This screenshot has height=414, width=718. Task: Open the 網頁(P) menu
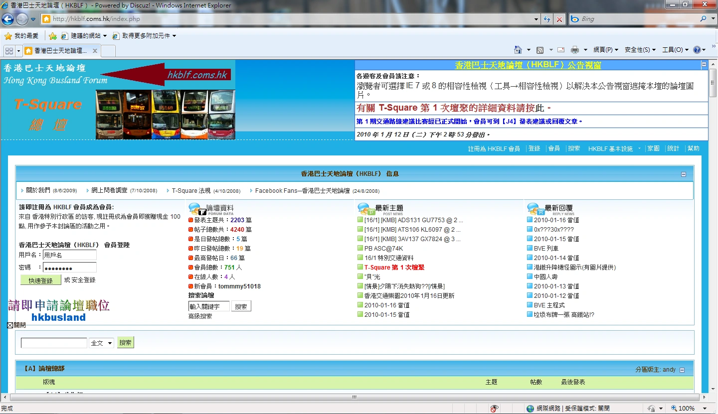[x=606, y=50]
